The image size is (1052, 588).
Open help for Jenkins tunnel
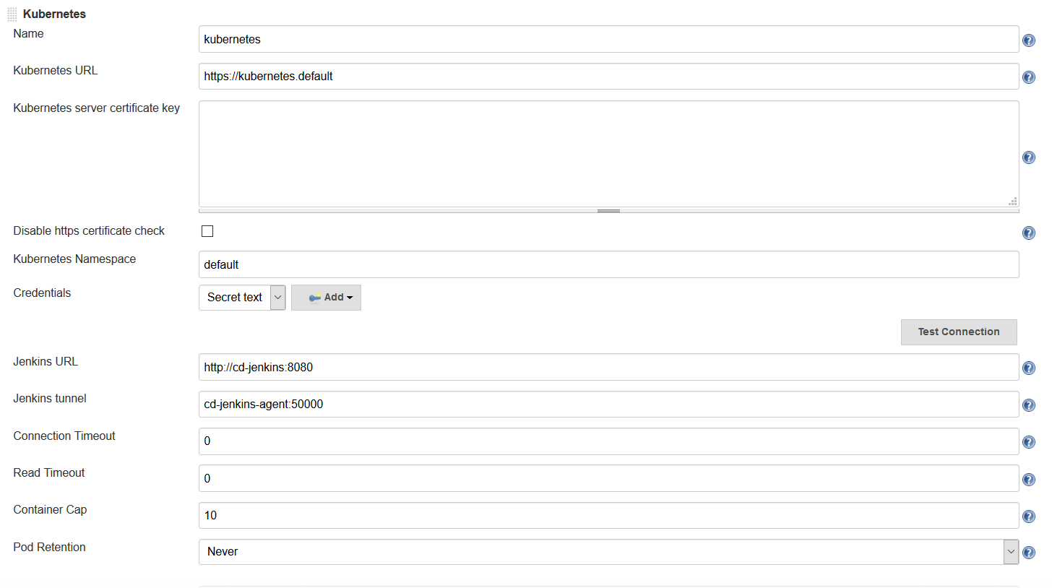(1029, 405)
